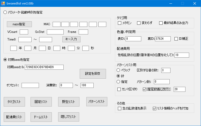This screenshot has width=201, height=126.
Task: Click the ドームリスト button
Action: (x=41, y=117)
